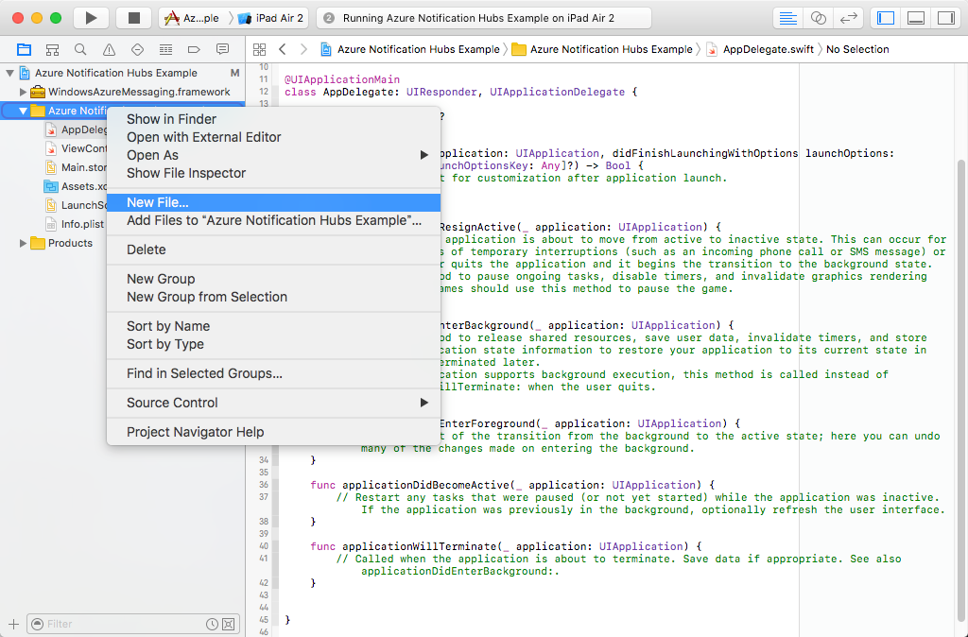
Task: Run the app with the Play button
Action: click(x=90, y=16)
